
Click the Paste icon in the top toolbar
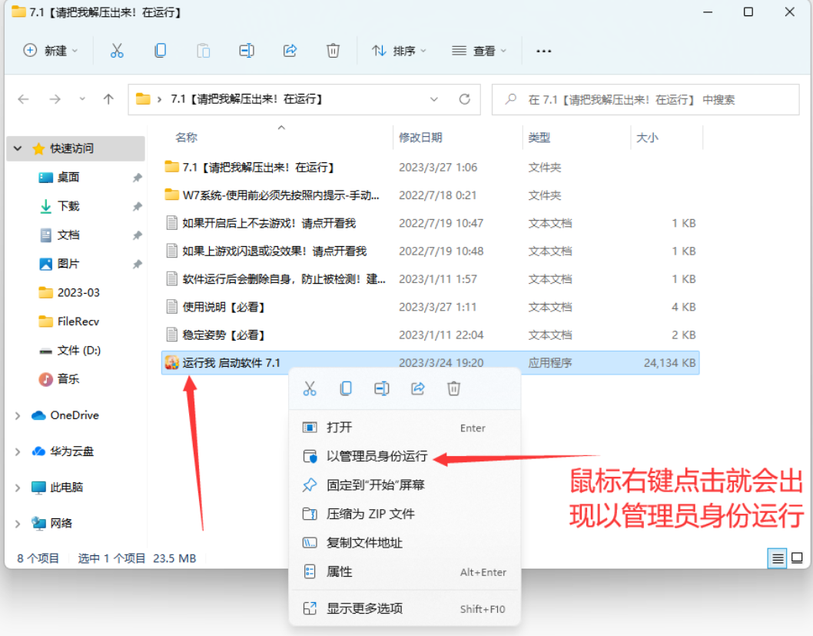pyautogui.click(x=203, y=51)
